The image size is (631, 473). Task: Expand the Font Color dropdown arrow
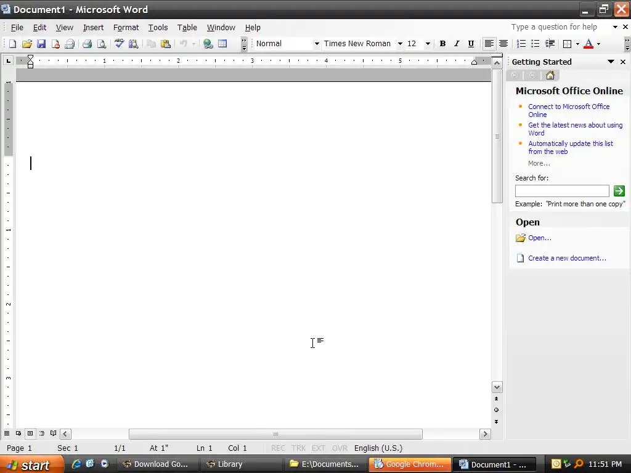(599, 44)
